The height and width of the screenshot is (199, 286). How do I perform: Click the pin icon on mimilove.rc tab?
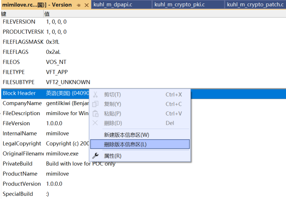click(x=78, y=5)
